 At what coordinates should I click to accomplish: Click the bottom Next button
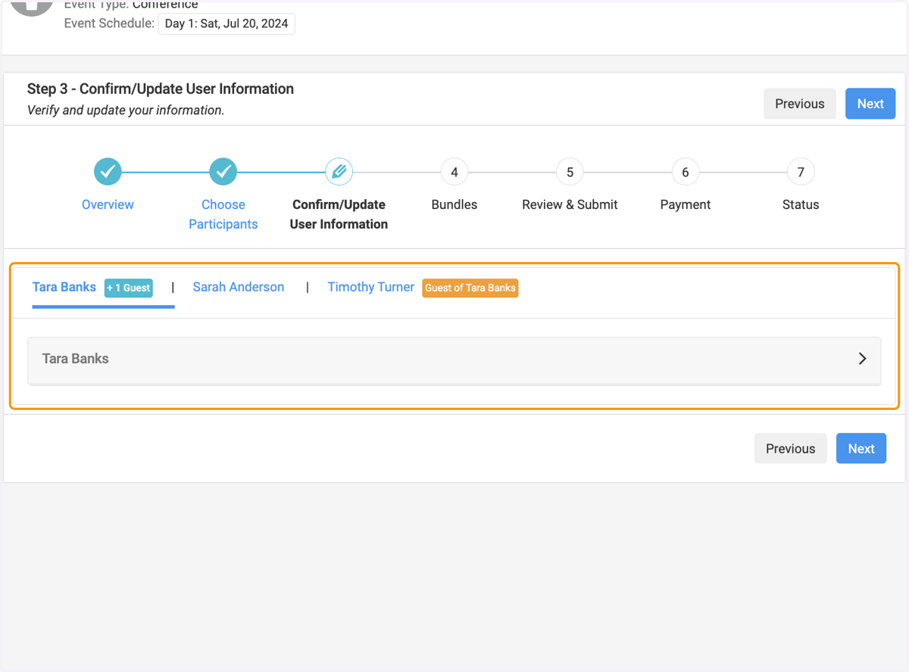click(x=861, y=449)
